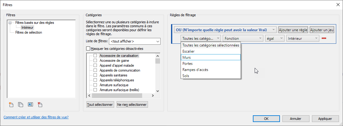Open the 'Fonction' parameter dropdown

point(243,38)
